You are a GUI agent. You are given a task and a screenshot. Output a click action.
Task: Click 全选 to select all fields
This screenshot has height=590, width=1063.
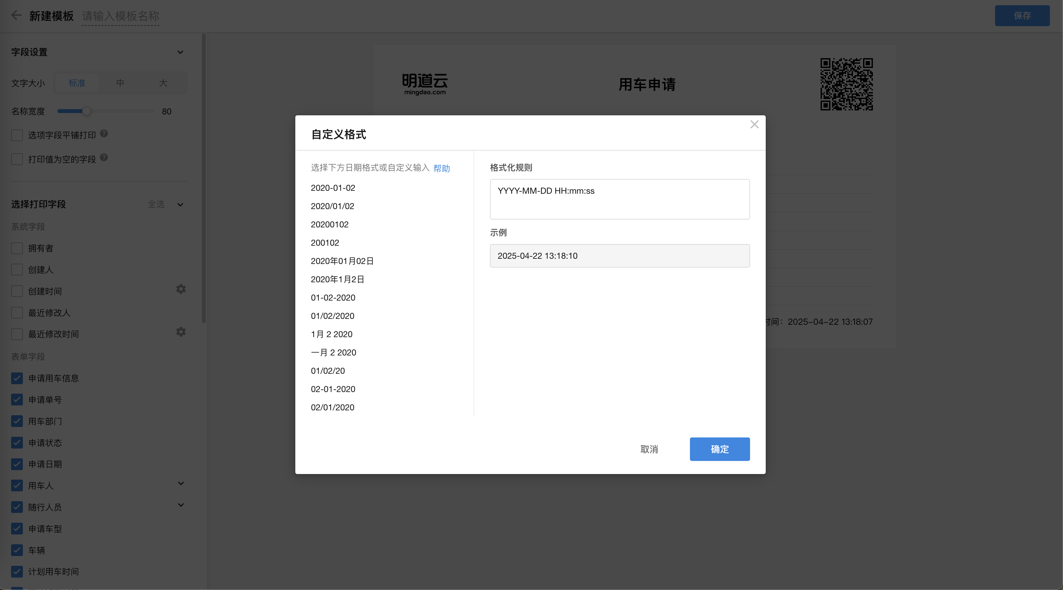[x=156, y=204]
